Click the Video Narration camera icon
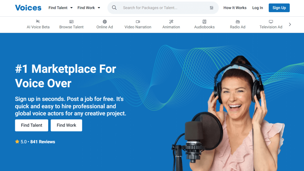This screenshot has width=304, height=171. click(x=138, y=22)
